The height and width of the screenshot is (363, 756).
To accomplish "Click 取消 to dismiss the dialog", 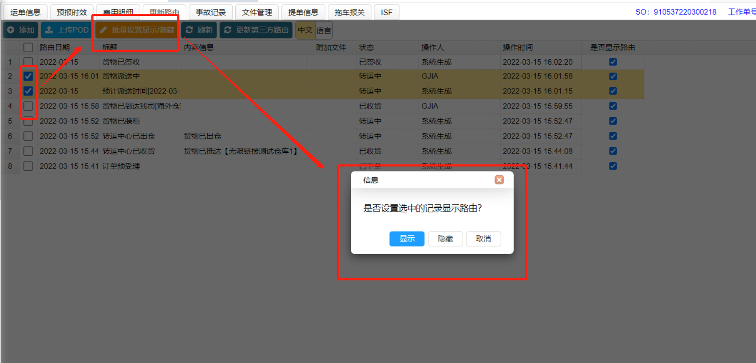I will [x=483, y=239].
